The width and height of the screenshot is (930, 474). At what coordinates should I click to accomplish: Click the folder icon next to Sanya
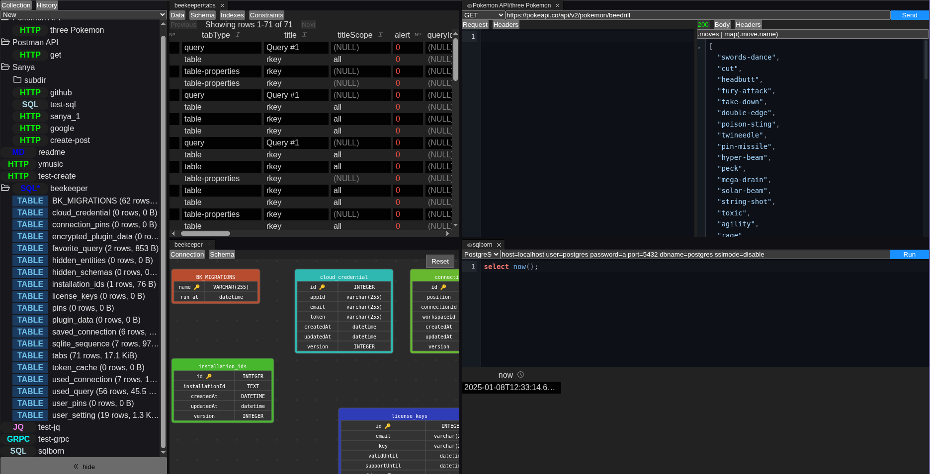5,67
